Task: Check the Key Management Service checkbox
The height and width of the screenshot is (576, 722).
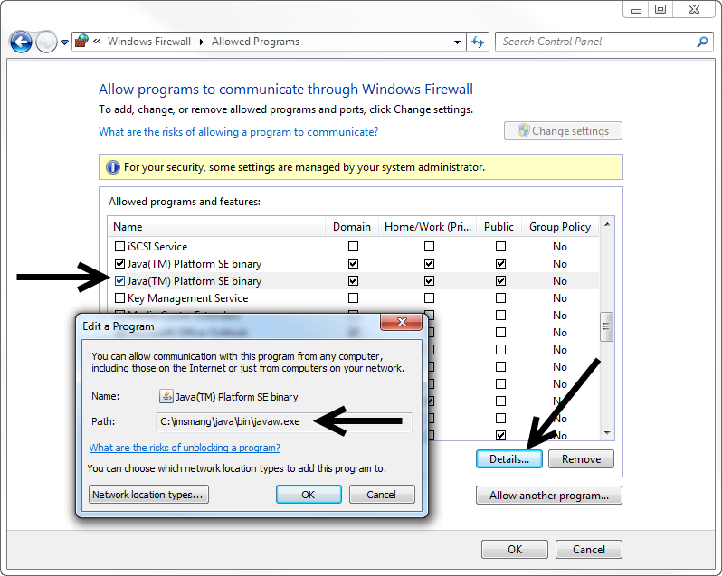Action: (x=119, y=298)
